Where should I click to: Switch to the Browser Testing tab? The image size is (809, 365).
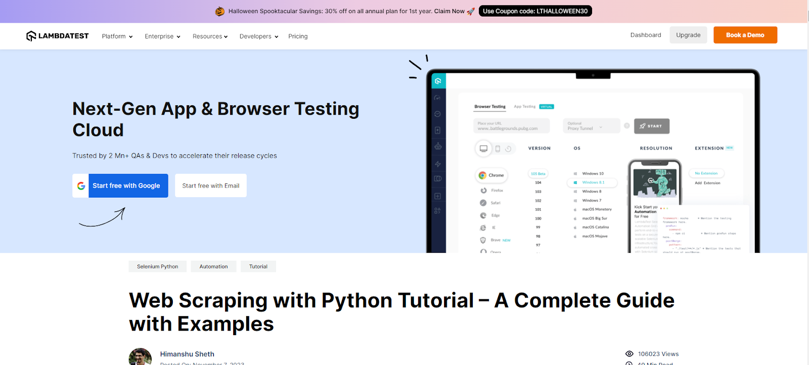coord(490,107)
